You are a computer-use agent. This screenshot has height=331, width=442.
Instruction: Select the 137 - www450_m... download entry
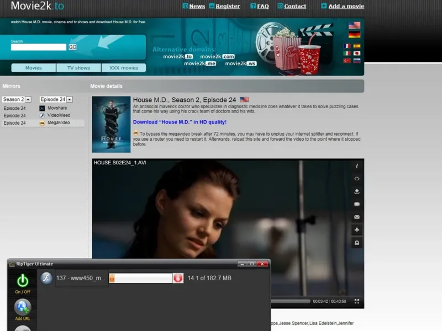[x=82, y=278]
